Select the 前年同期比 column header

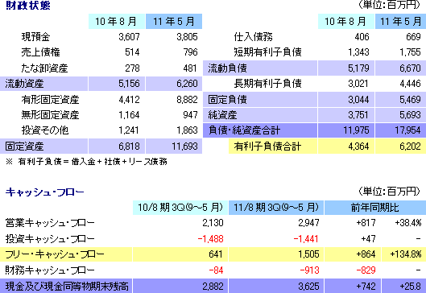375,208
